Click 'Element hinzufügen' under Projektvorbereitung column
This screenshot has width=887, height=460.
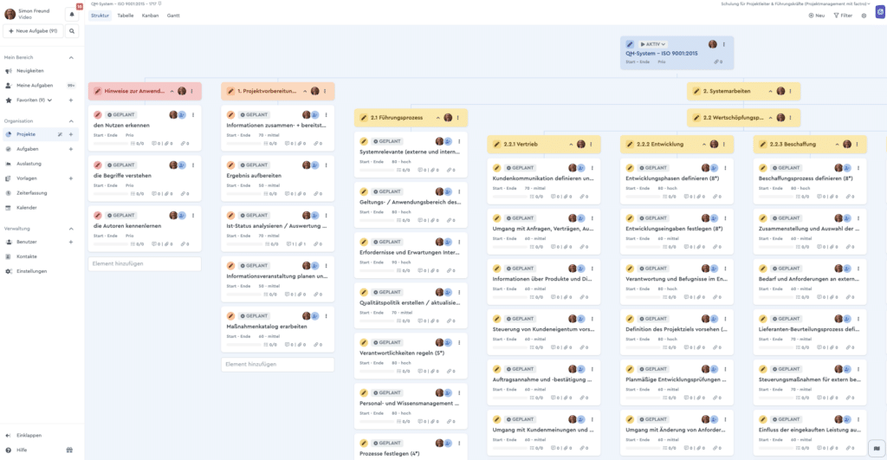pos(277,365)
